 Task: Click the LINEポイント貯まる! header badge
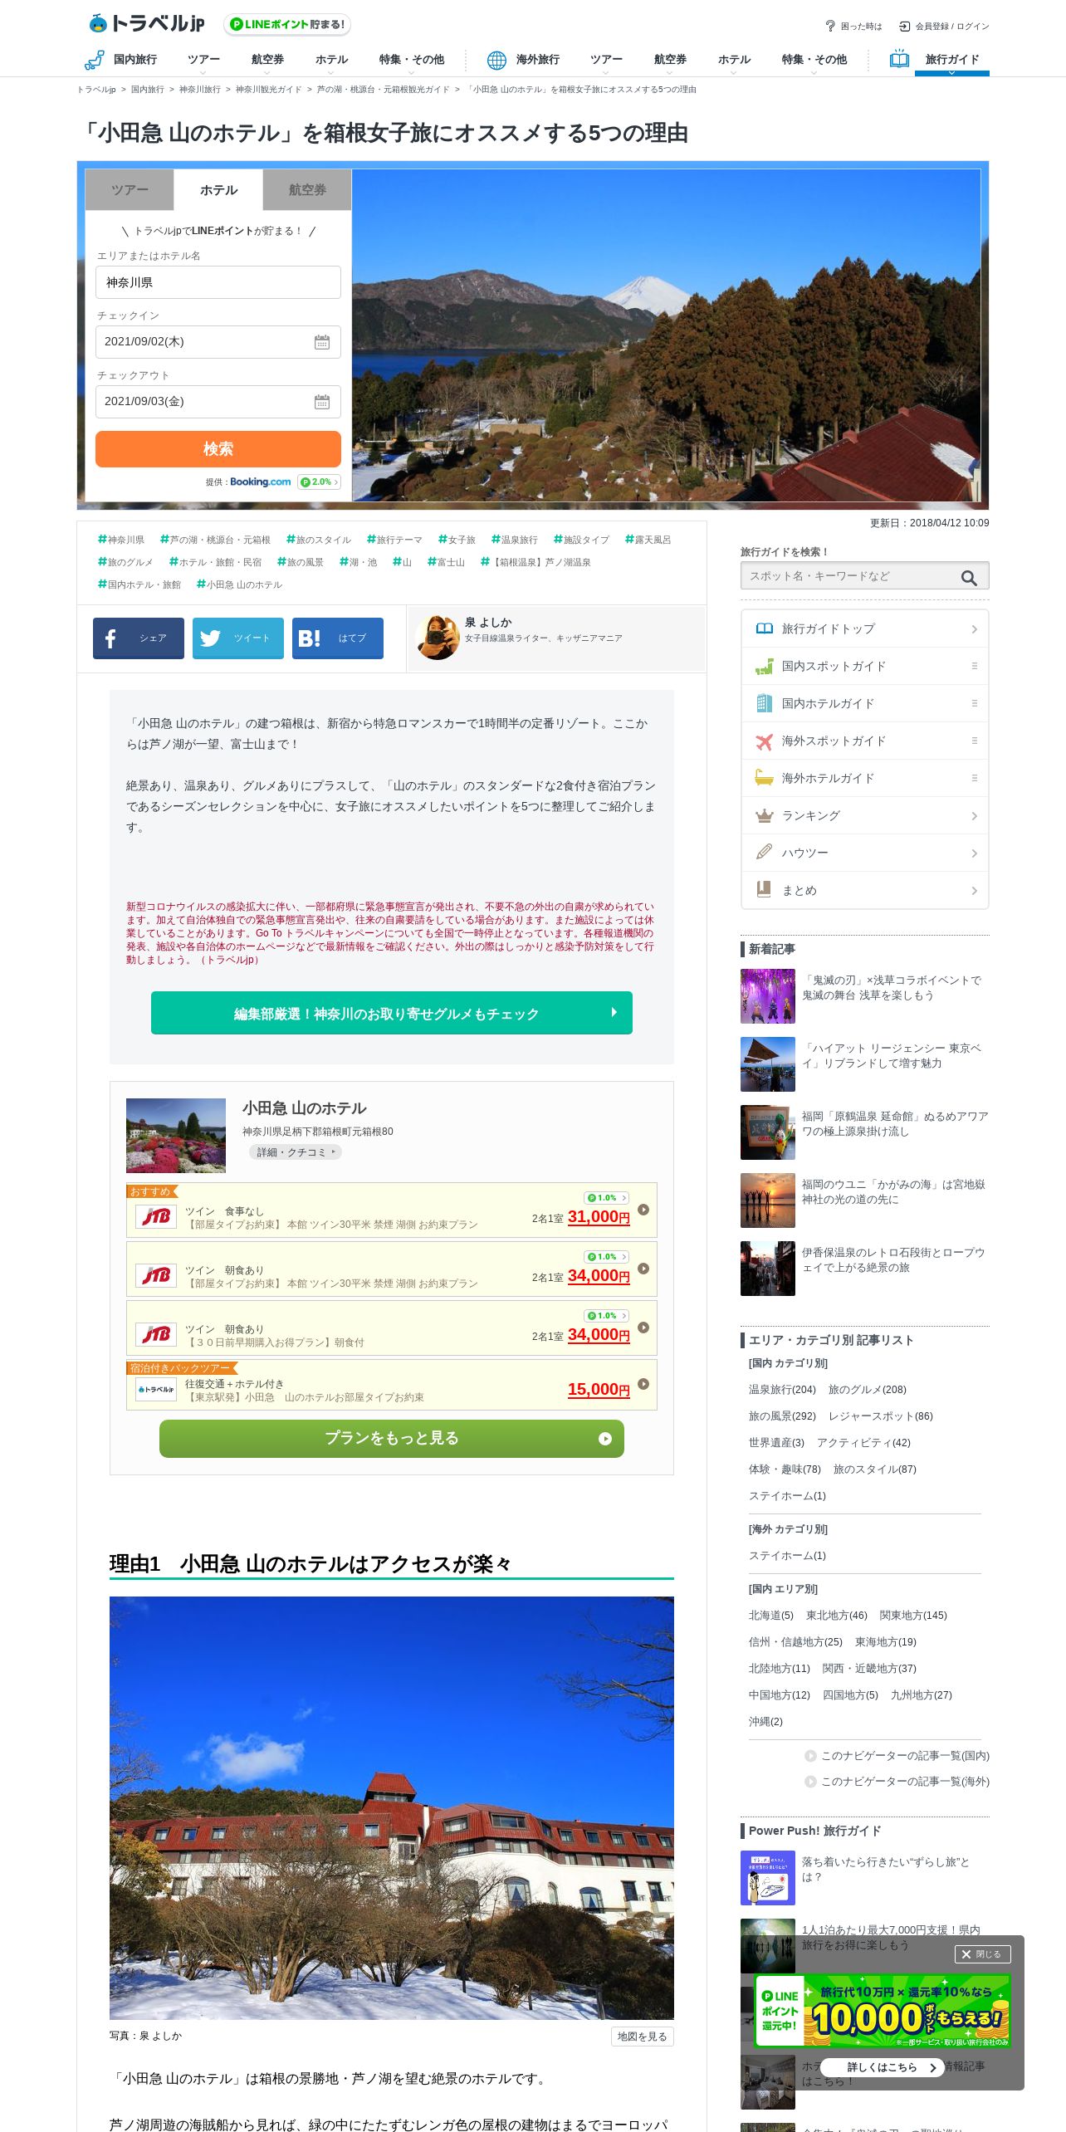(x=287, y=24)
